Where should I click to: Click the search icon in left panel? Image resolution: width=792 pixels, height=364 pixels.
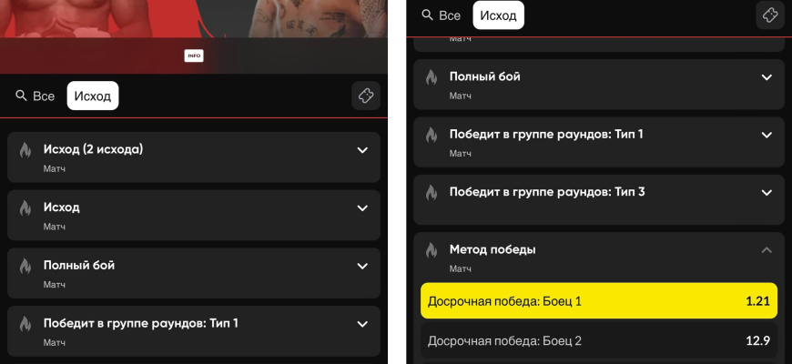pos(21,96)
